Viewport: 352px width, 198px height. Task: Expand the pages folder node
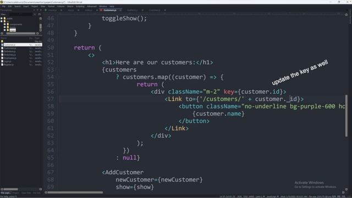[4, 30]
